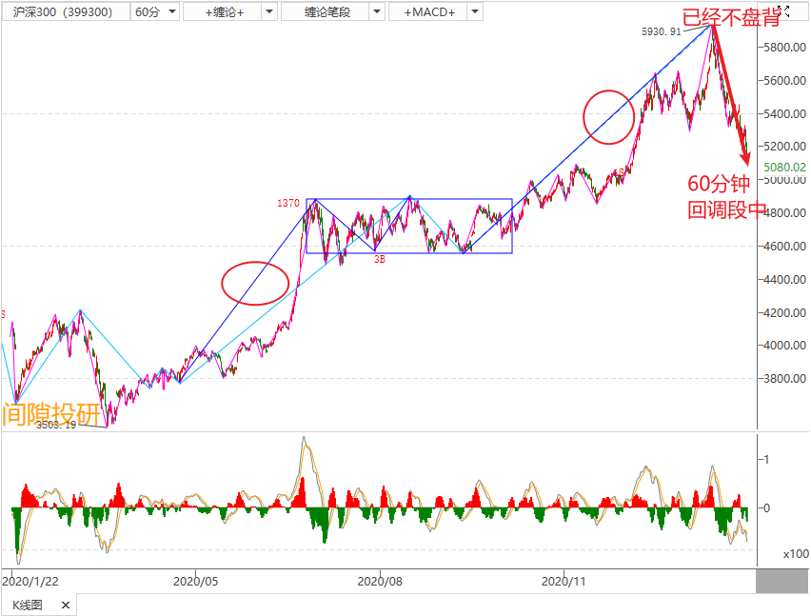Screen dimensions: 811x616
Task: Click the red 已经不盘背 annotation text
Action: [729, 15]
